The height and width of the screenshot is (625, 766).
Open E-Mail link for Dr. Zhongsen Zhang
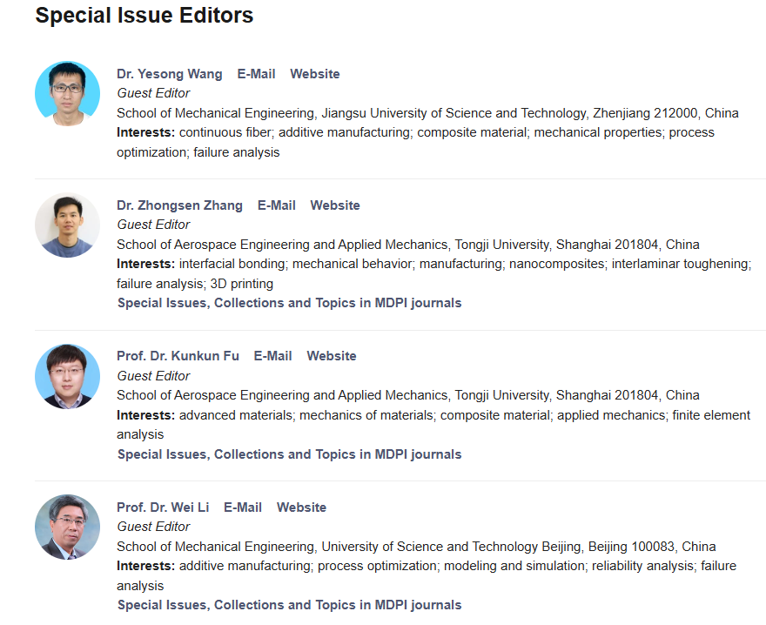pyautogui.click(x=276, y=205)
